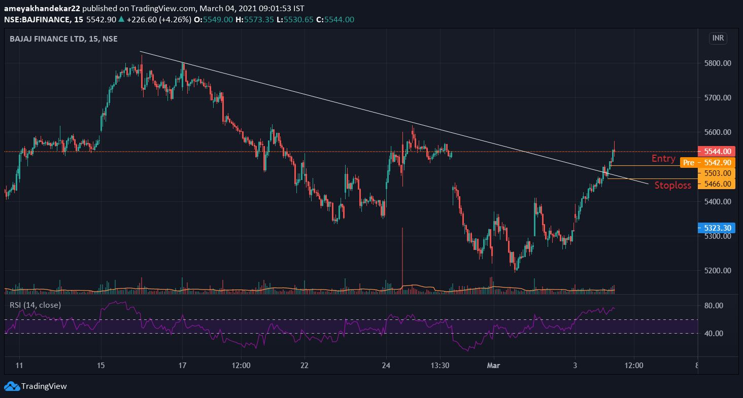Click the TradingView logo icon
This screenshot has width=743, height=398.
click(x=11, y=386)
